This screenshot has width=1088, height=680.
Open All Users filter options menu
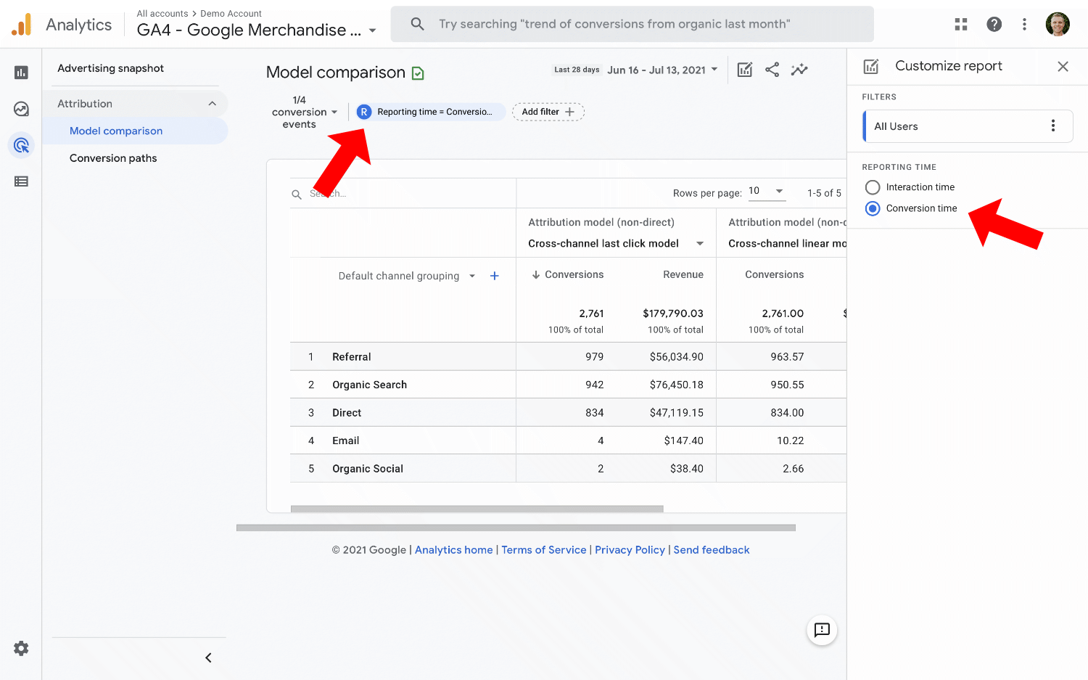click(x=1053, y=126)
